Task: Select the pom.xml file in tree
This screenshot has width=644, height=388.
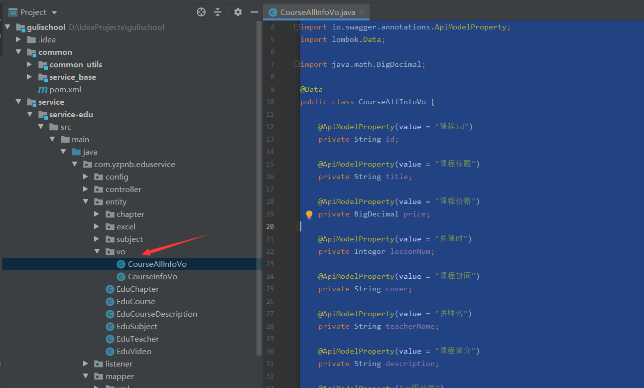Action: (65, 89)
